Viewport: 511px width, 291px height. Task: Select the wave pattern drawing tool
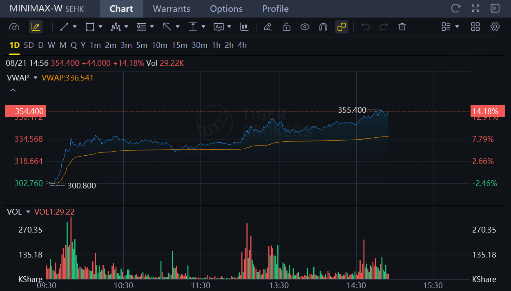click(116, 27)
